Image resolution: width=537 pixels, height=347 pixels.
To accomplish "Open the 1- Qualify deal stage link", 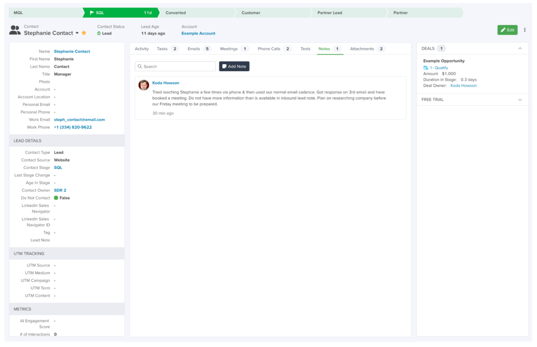I will (439, 68).
